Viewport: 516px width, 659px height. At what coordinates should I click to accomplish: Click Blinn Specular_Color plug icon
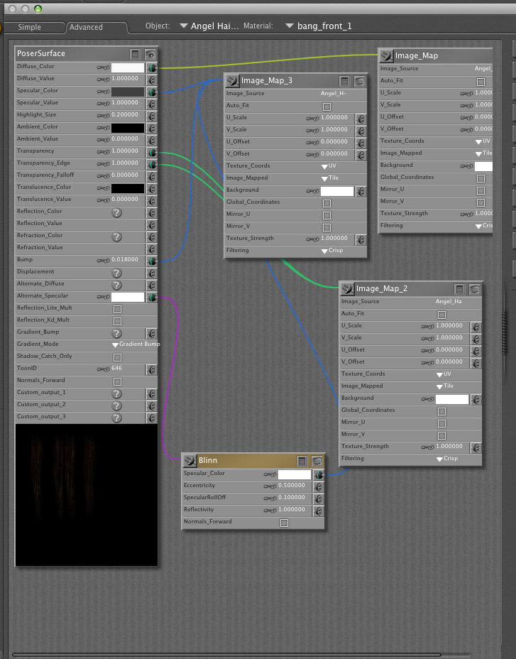(x=319, y=475)
